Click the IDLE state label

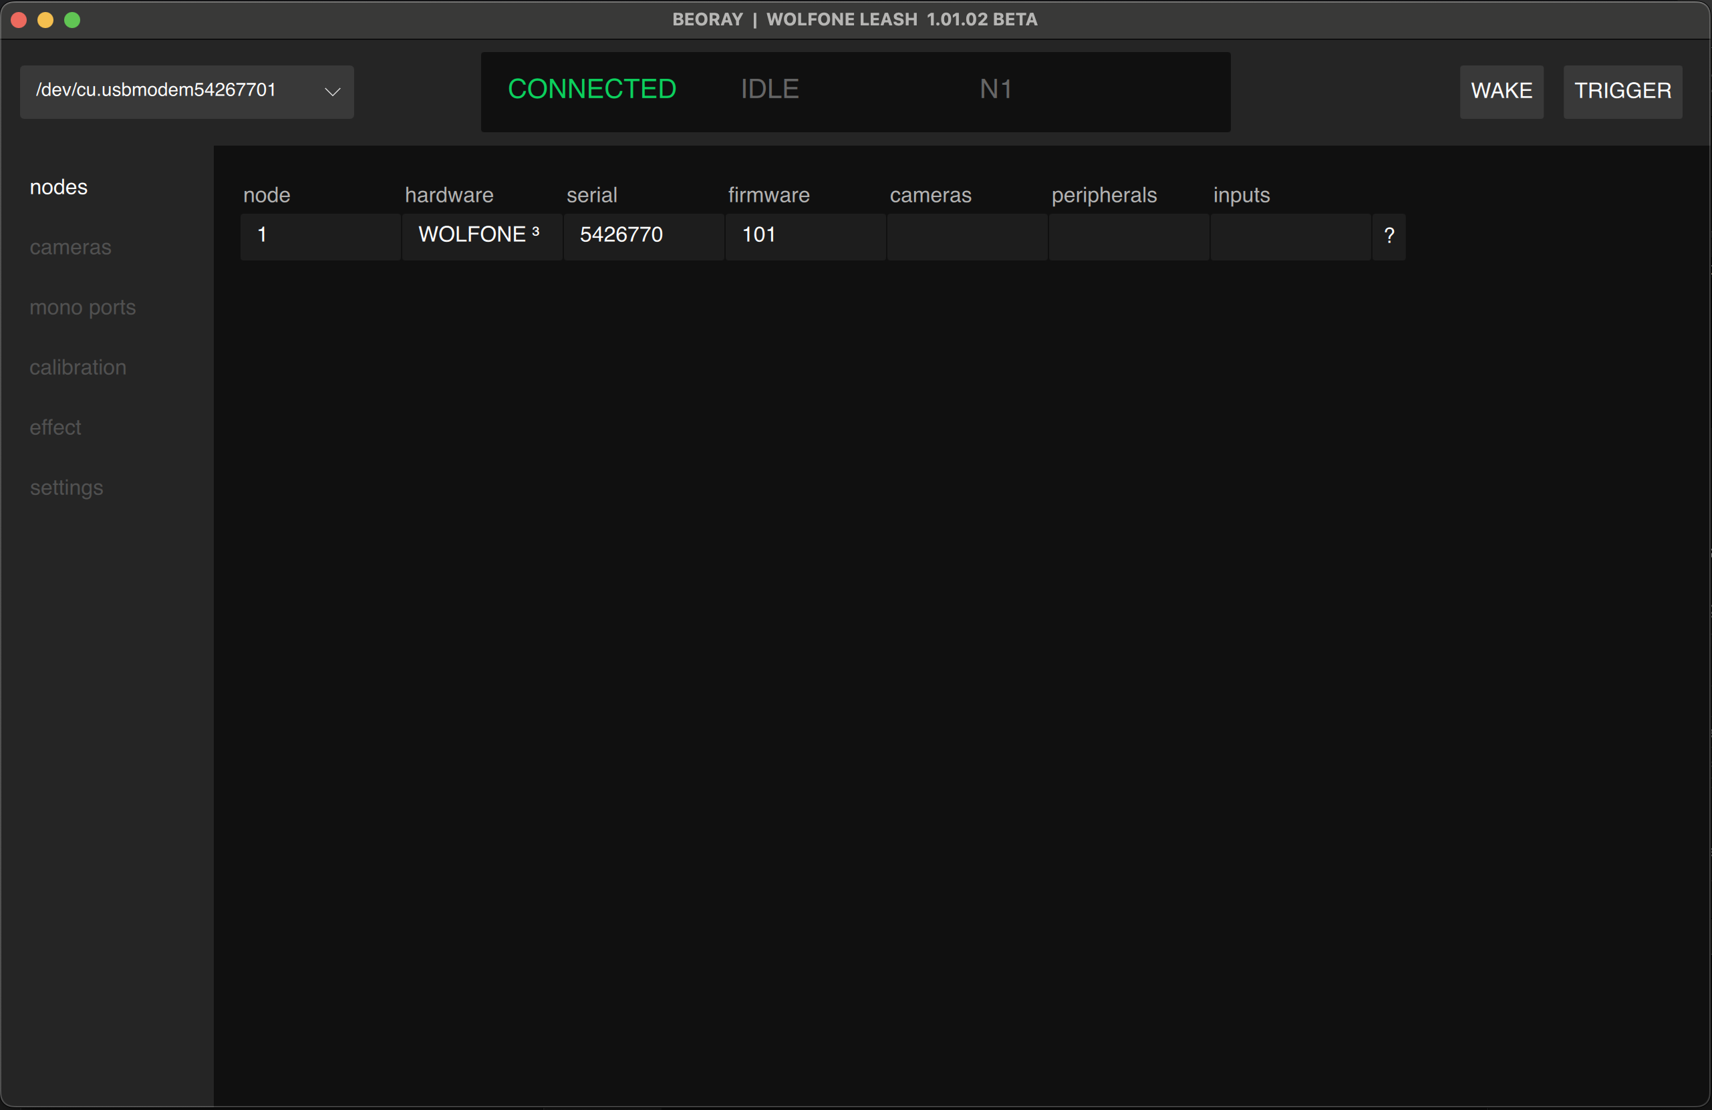(x=769, y=88)
